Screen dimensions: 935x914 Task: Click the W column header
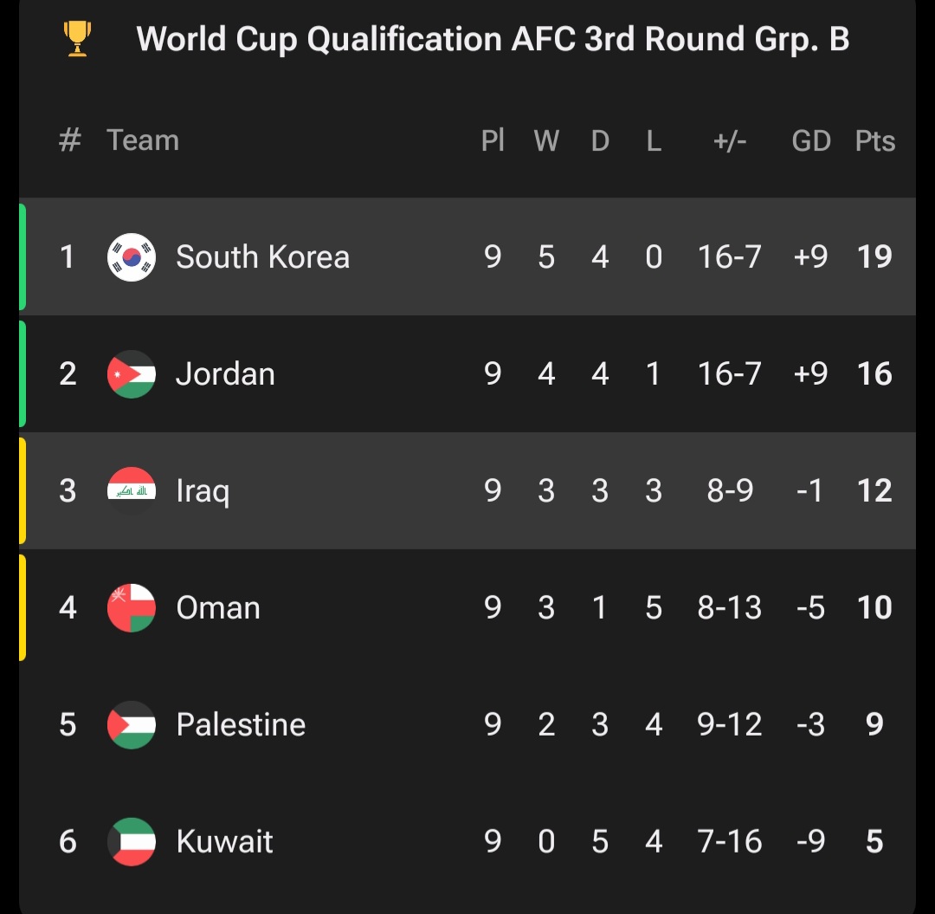[546, 140]
